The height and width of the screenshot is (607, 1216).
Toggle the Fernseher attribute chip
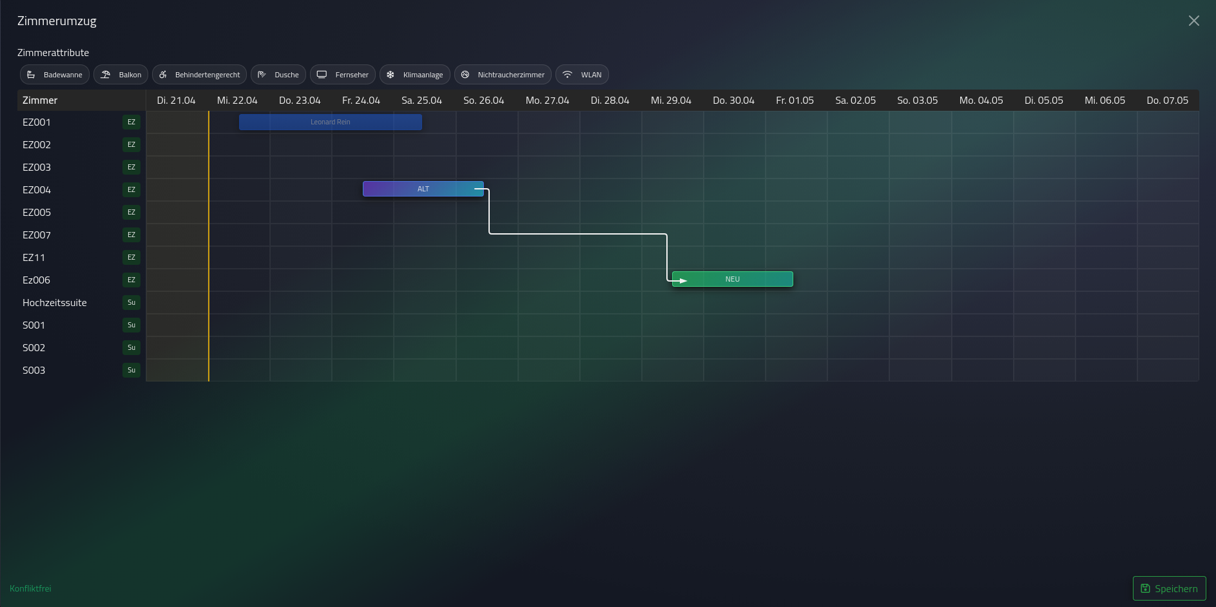coord(343,75)
